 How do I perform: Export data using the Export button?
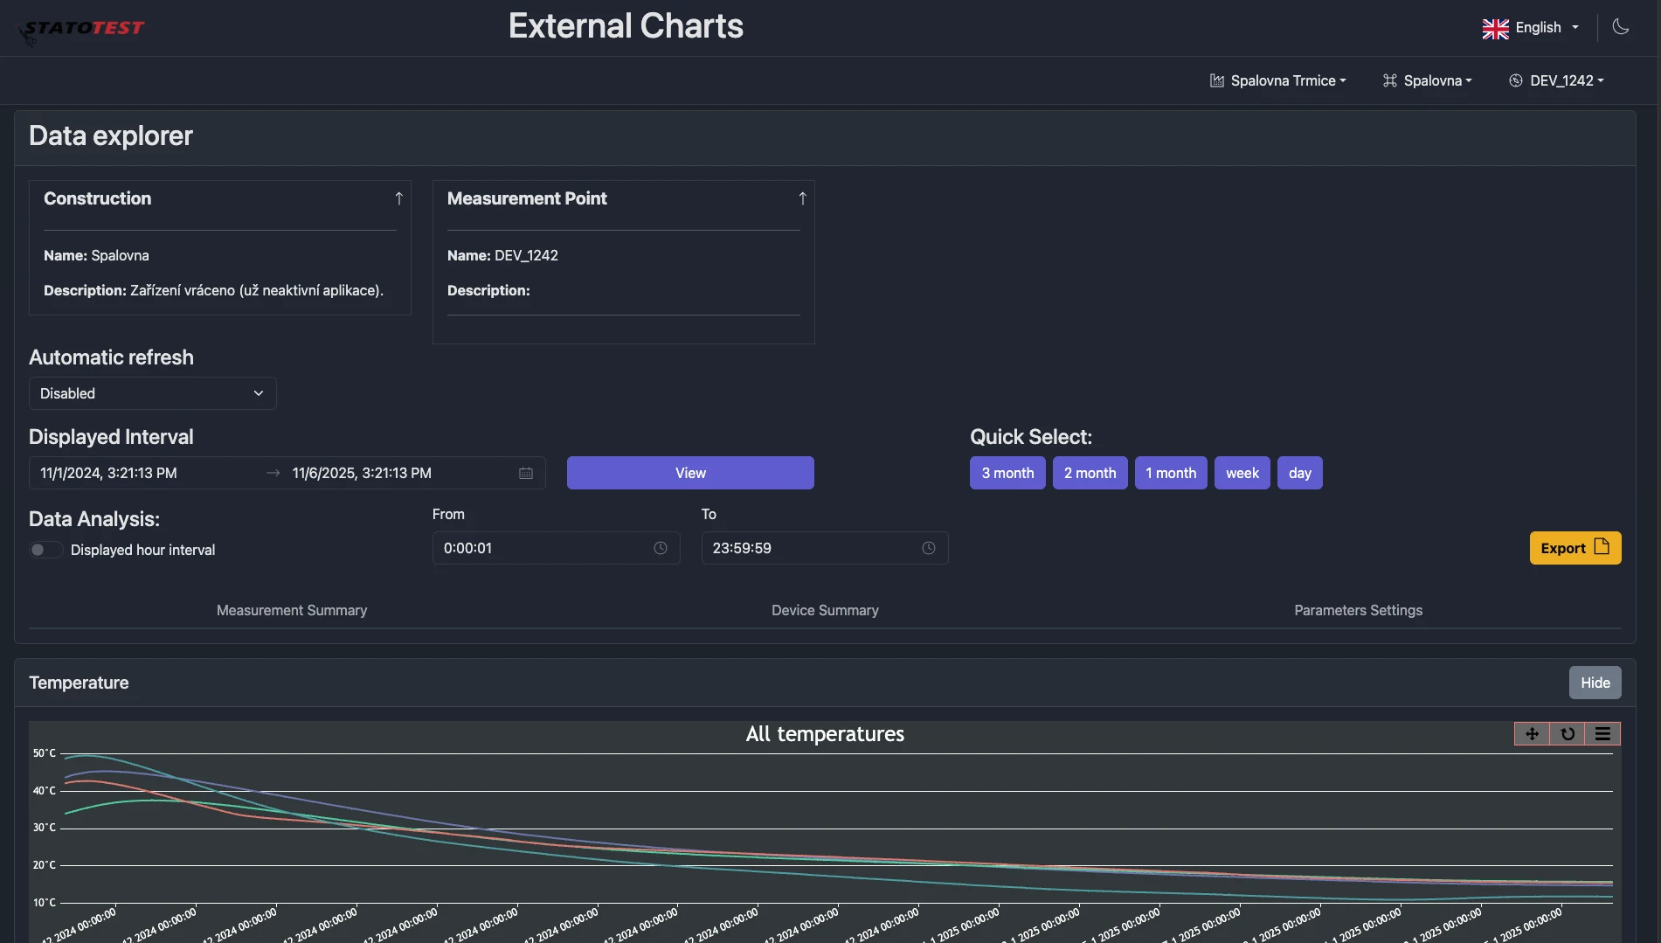click(x=1574, y=548)
